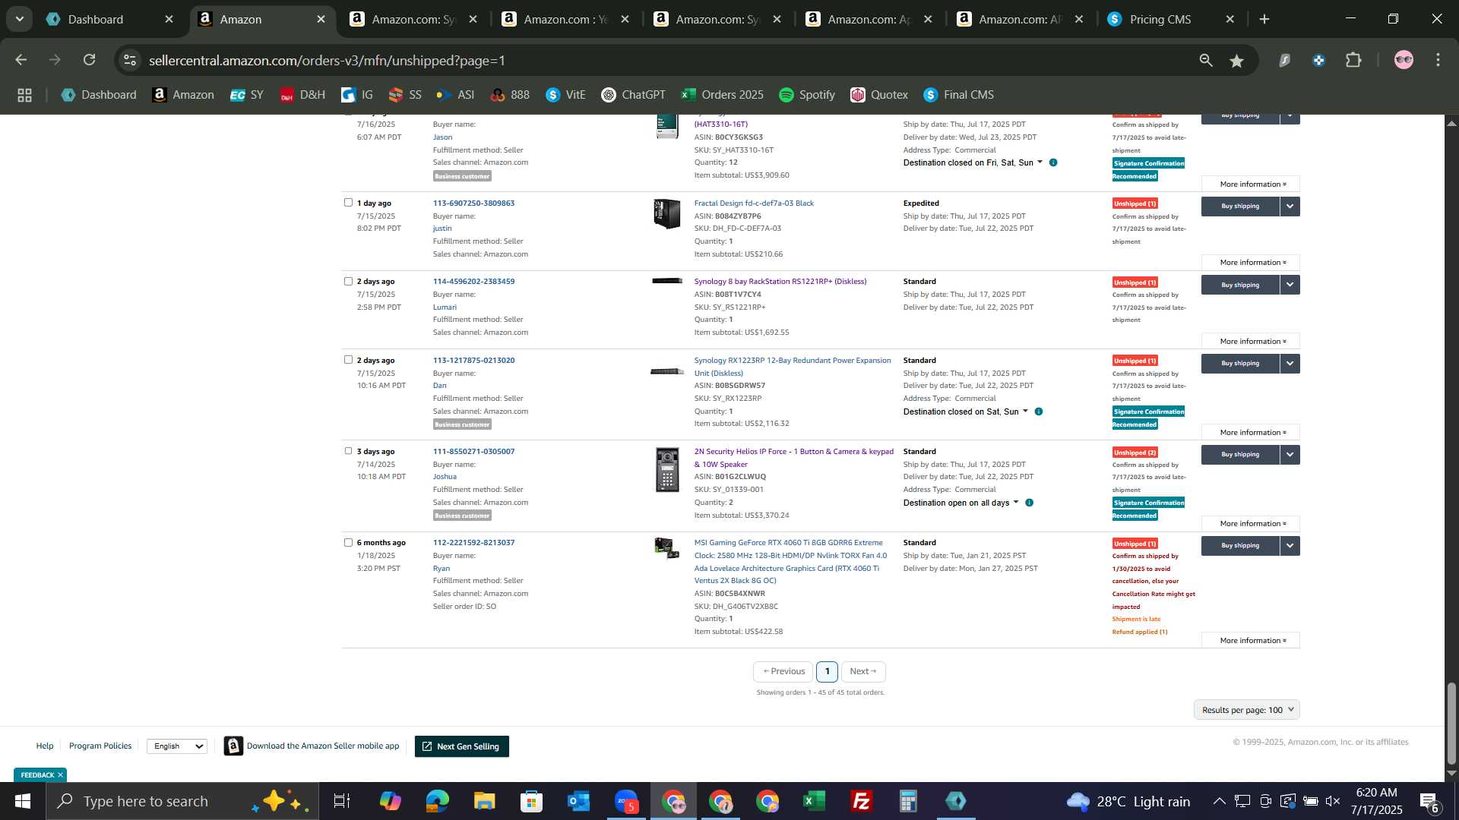Open the Quotex bookmark
Image resolution: width=1459 pixels, height=820 pixels.
pyautogui.click(x=879, y=95)
